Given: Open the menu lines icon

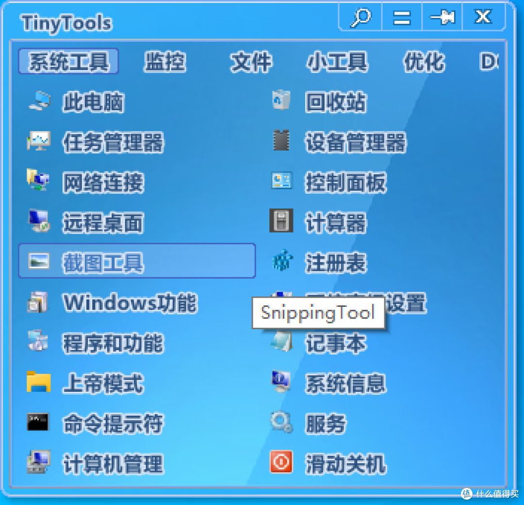Looking at the screenshot, I should coord(402,18).
